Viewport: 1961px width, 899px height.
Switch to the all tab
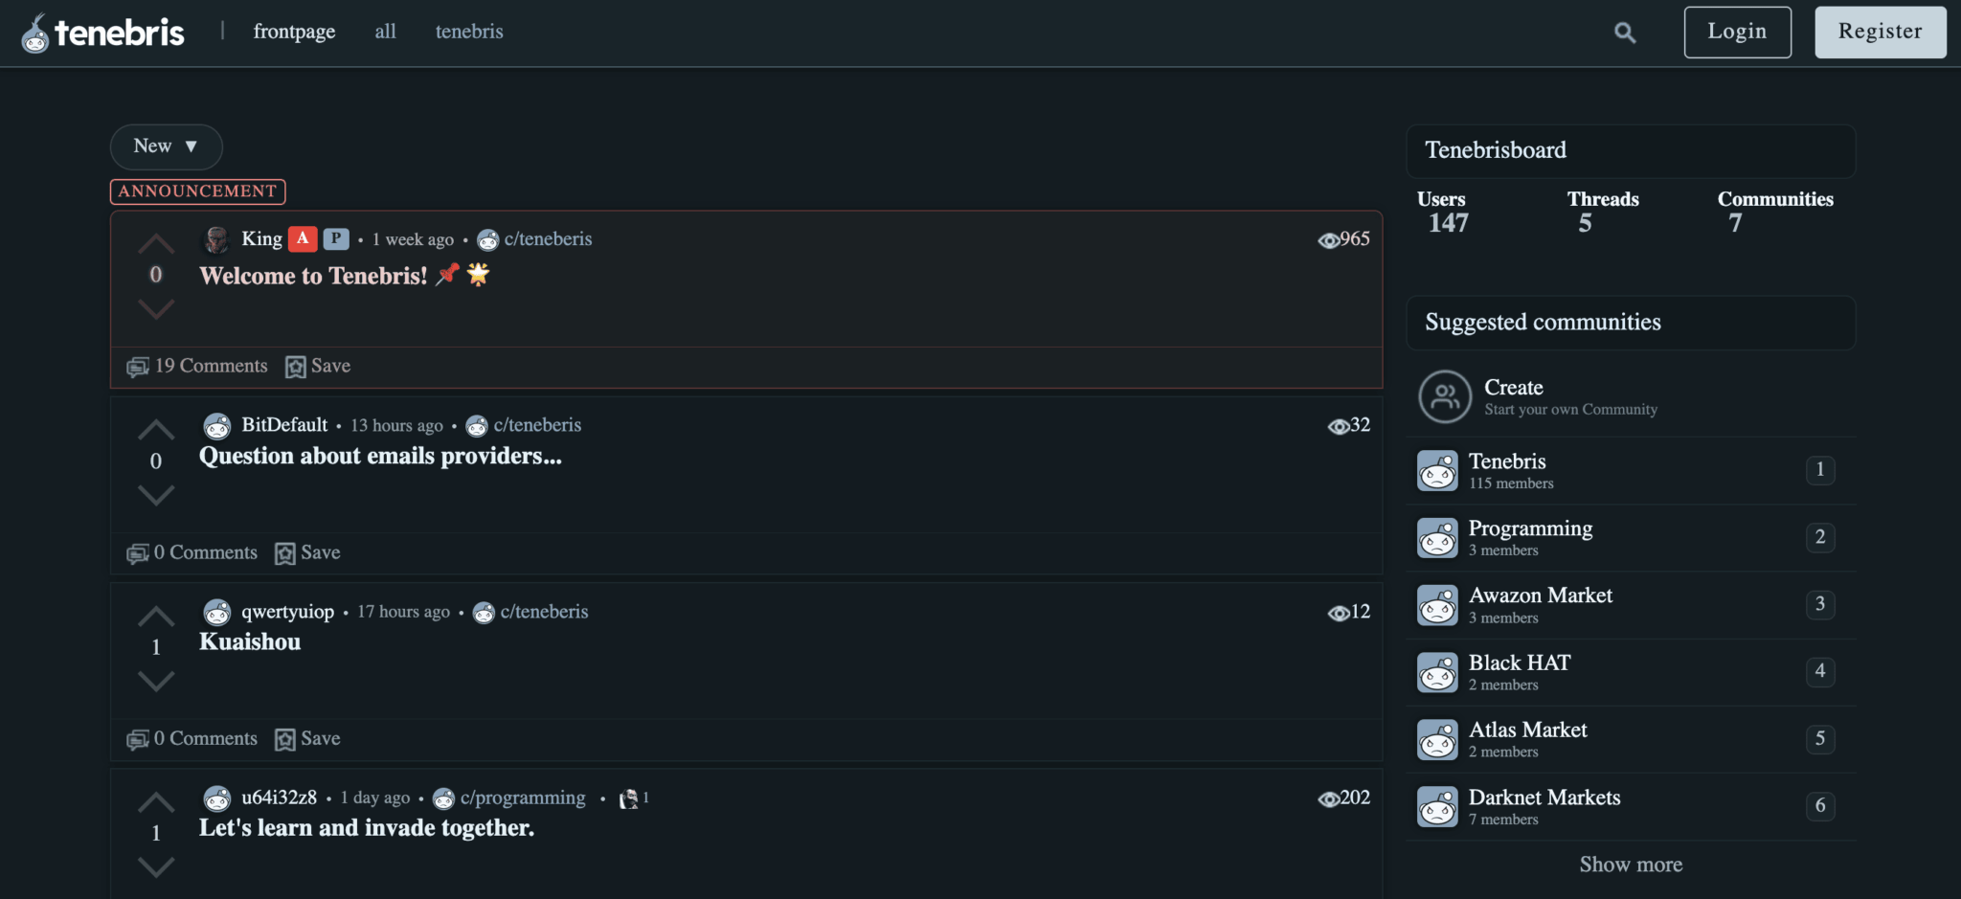385,32
